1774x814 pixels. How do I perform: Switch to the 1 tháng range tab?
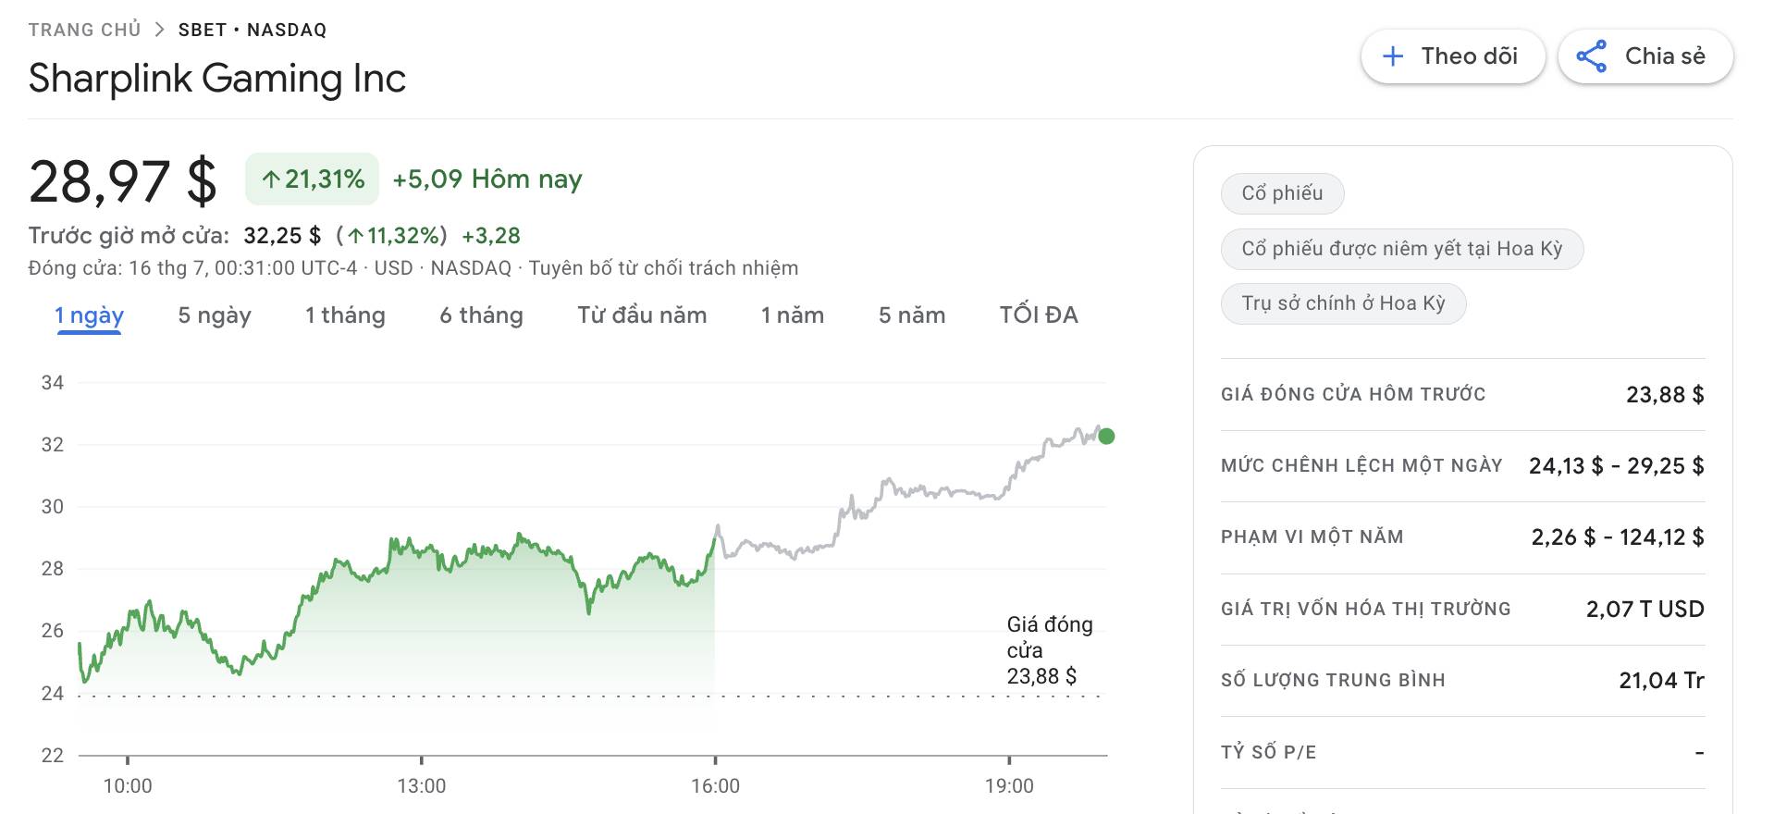pyautogui.click(x=345, y=315)
